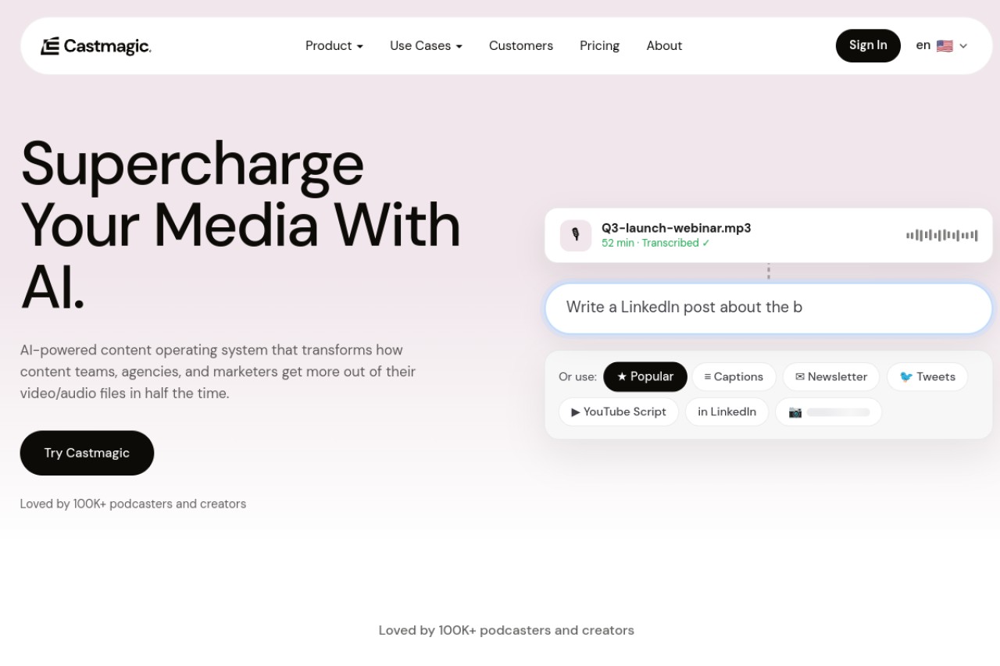Choose the Captions preset chip
The image size is (1000, 666).
(734, 376)
